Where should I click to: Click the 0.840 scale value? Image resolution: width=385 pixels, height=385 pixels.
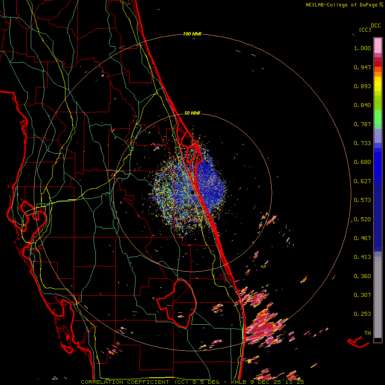click(362, 105)
